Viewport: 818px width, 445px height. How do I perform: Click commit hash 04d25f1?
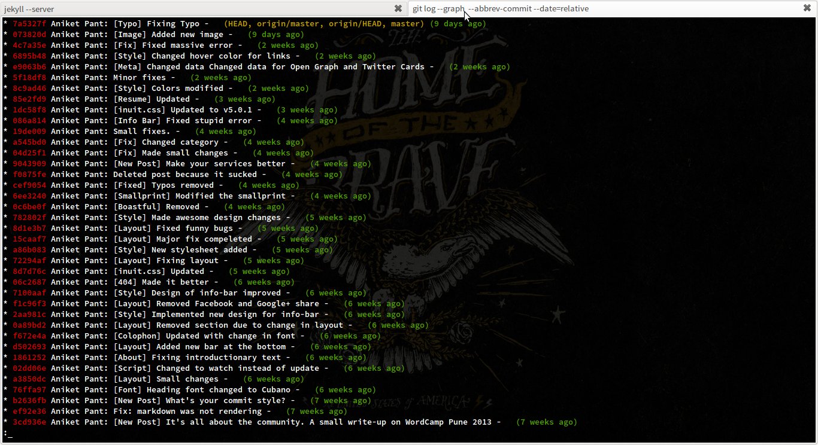point(29,153)
